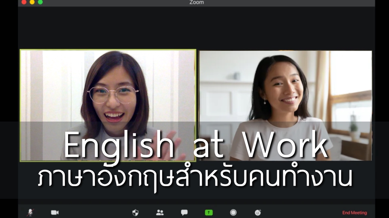Click the yellow minimize window button
The image size is (389, 218).
(x=32, y=2)
